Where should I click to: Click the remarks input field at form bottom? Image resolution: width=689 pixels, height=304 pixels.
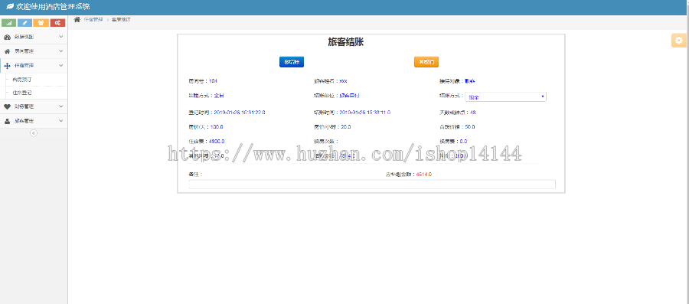click(x=372, y=185)
